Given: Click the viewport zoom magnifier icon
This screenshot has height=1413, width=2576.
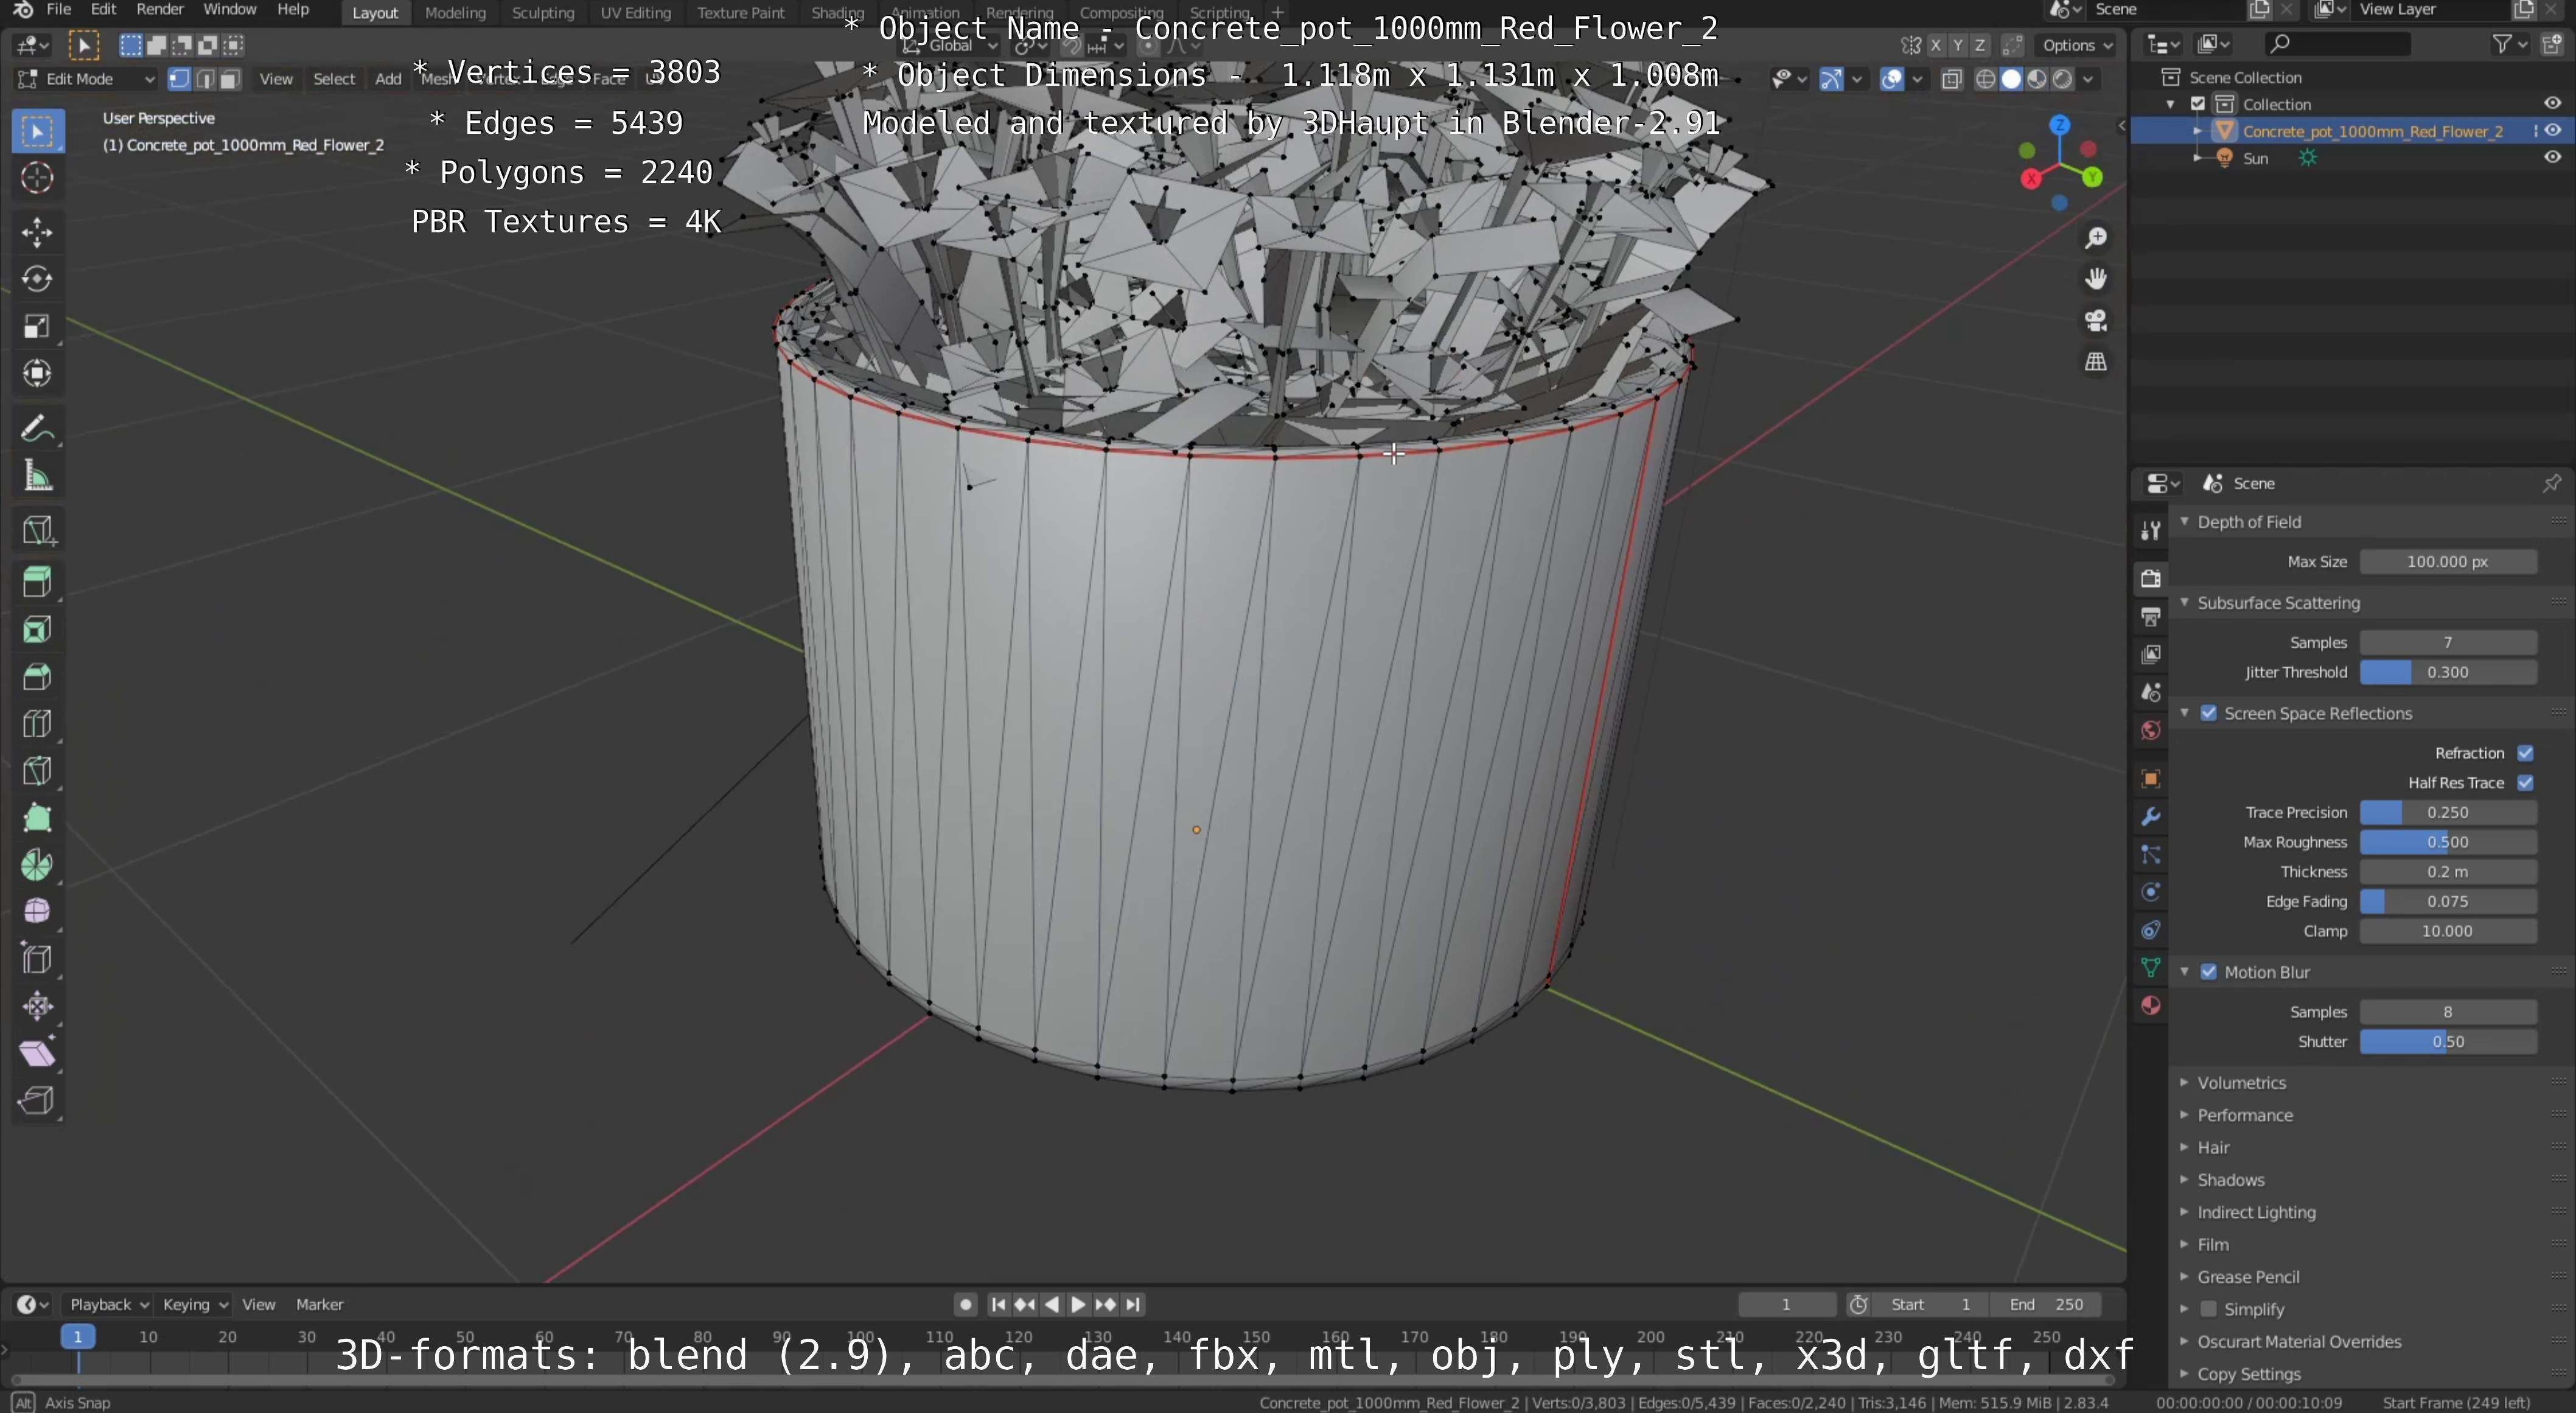Looking at the screenshot, I should point(2095,238).
